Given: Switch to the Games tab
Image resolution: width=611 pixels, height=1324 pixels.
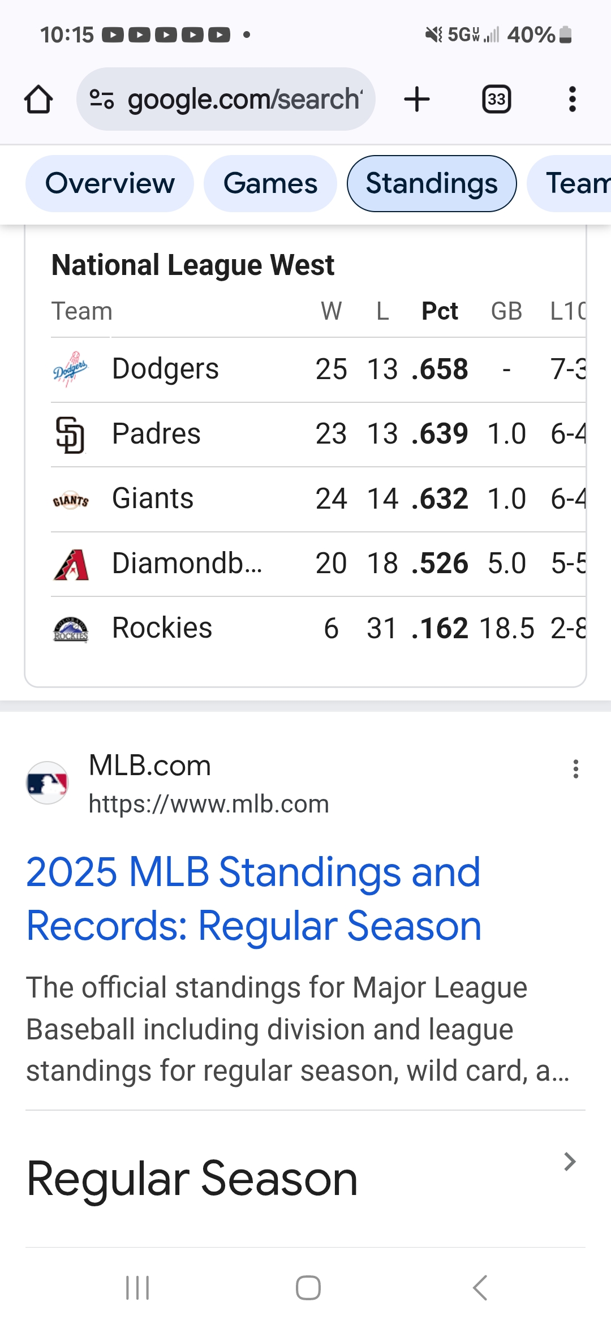Looking at the screenshot, I should point(270,183).
